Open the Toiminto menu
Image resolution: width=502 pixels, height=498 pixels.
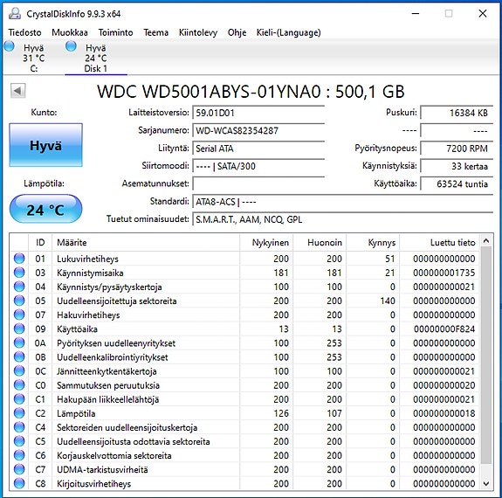coord(115,32)
